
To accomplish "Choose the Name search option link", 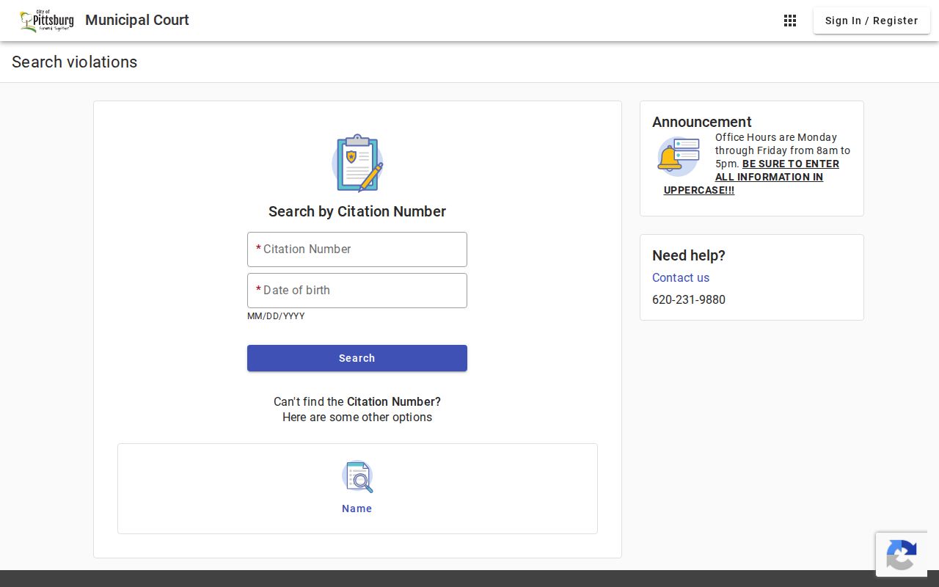I will pyautogui.click(x=357, y=508).
